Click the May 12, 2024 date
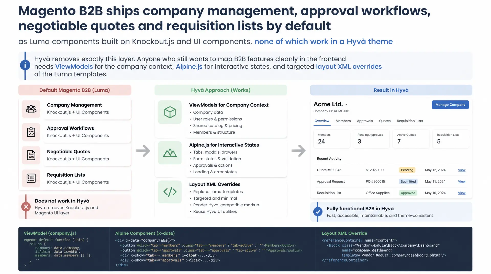 click(435, 170)
